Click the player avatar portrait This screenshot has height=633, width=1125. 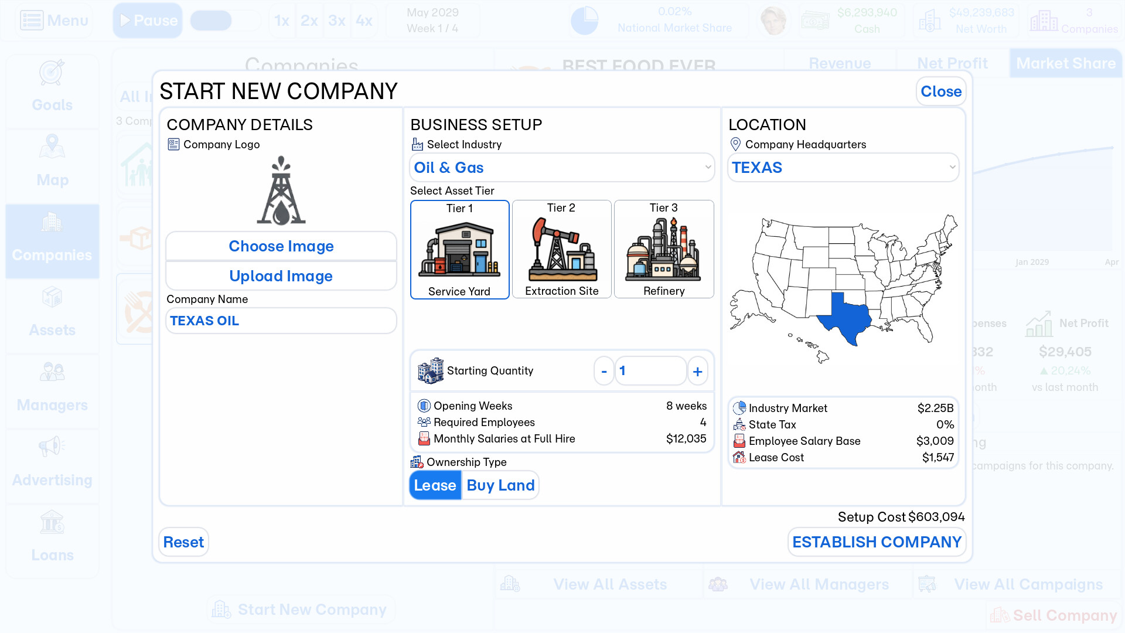[x=773, y=21]
